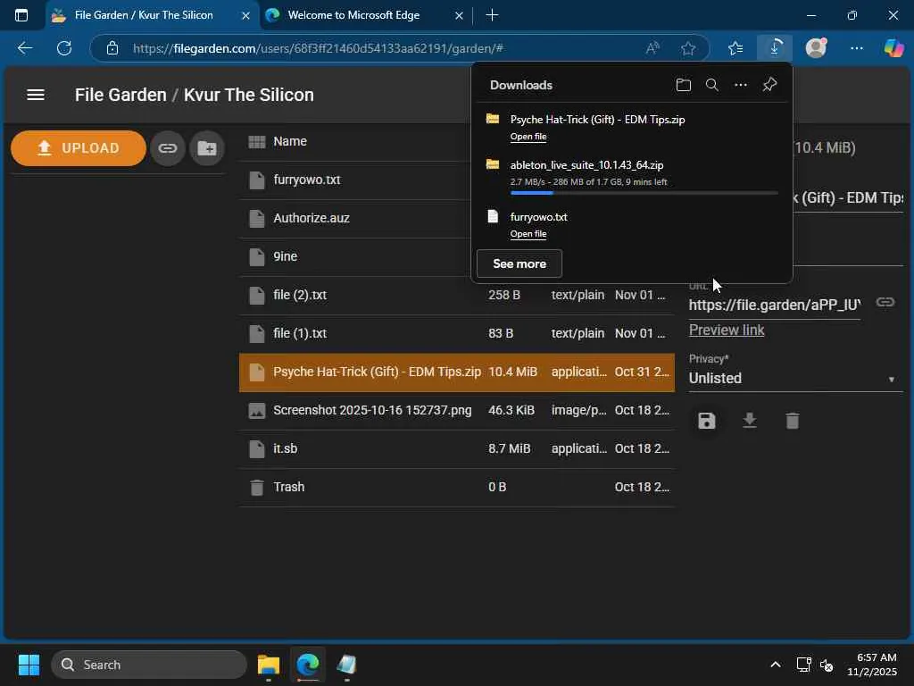Open the Windows Start menu
Image resolution: width=914 pixels, height=686 pixels.
(x=29, y=665)
